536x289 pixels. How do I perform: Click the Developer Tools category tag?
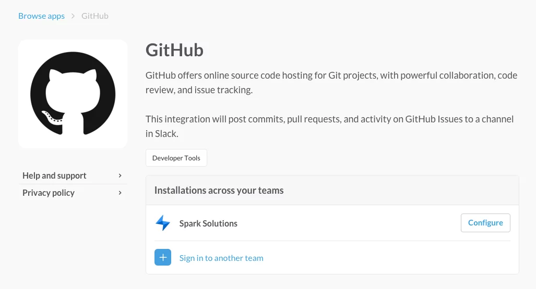[176, 158]
